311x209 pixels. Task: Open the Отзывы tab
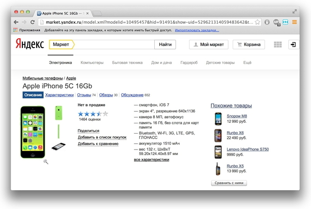pos(84,95)
